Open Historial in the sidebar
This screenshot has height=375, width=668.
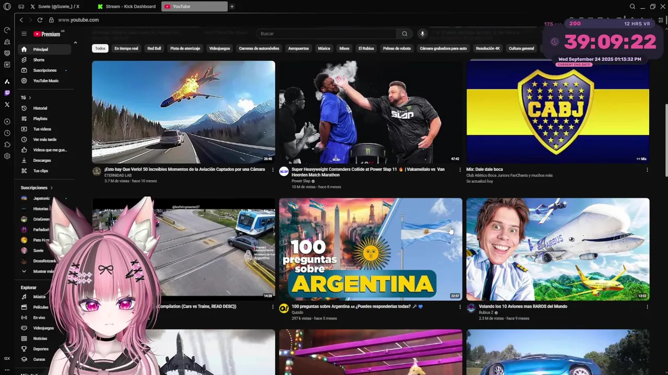(45, 108)
